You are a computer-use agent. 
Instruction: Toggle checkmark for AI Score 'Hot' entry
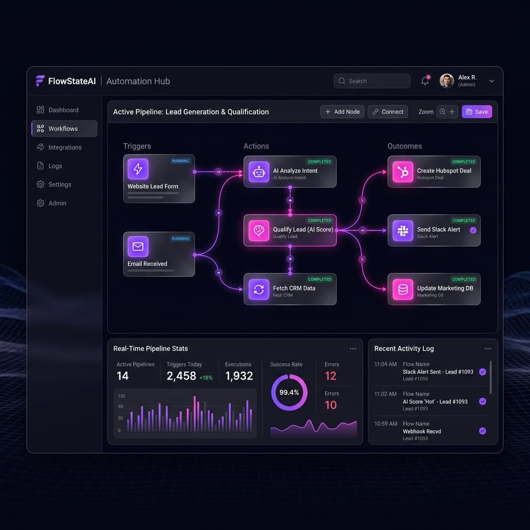point(483,401)
